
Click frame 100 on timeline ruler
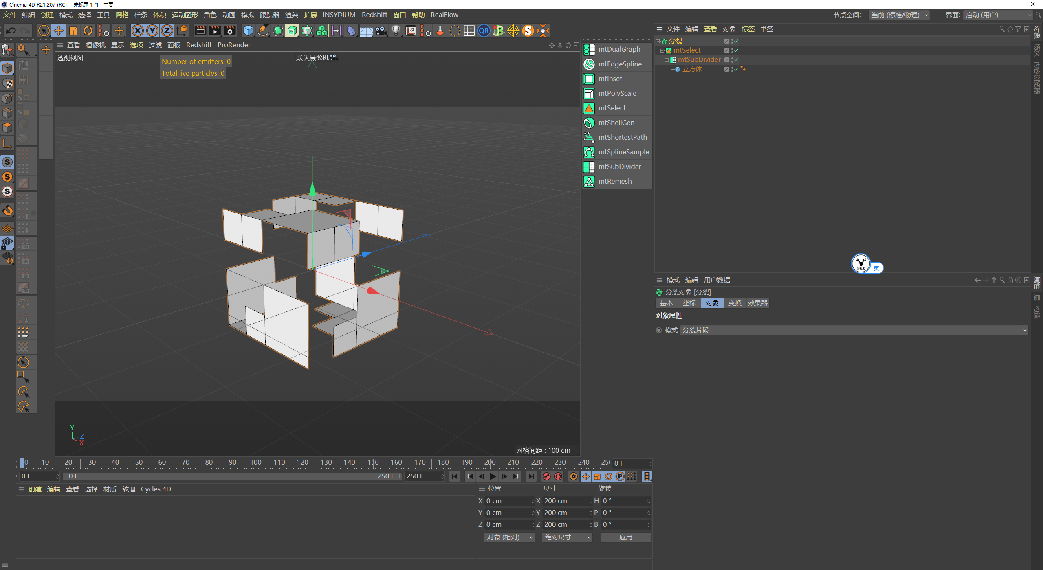(x=256, y=463)
